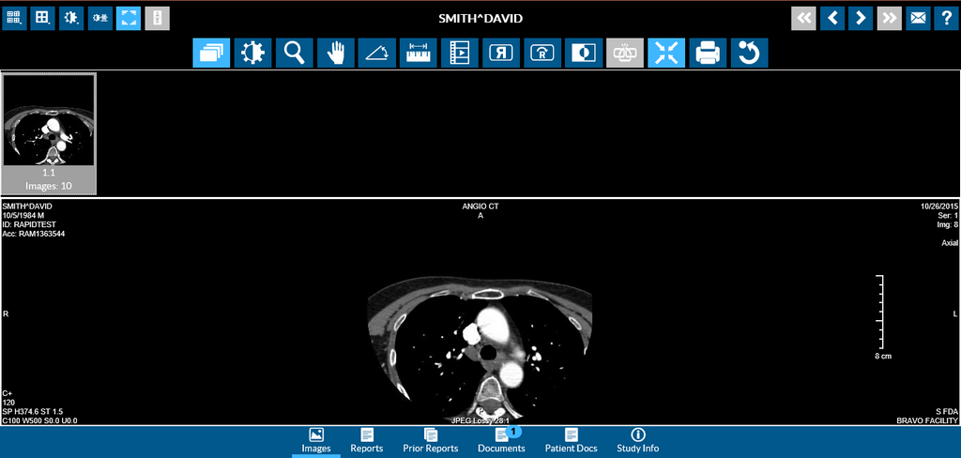Start cine film playback
This screenshot has height=458, width=961.
click(x=459, y=53)
